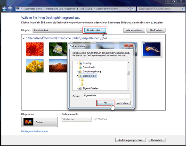The width and height of the screenshot is (186, 146).
Task: Select Downloads folder in the tree
Action: point(88,67)
